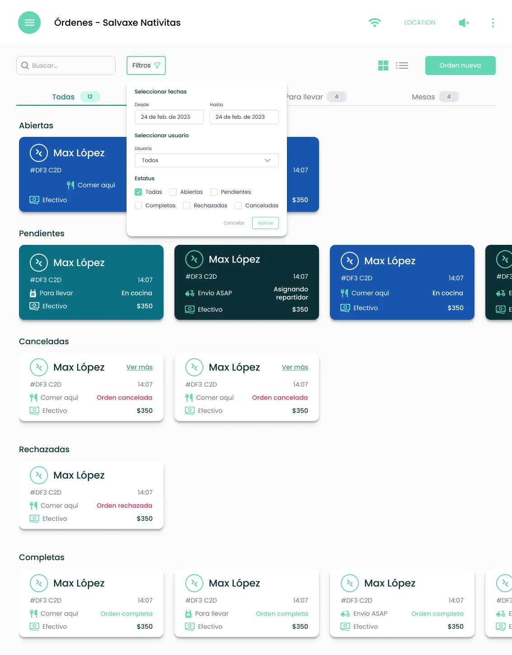Click the Completas section heading
512x655 pixels.
(x=42, y=557)
